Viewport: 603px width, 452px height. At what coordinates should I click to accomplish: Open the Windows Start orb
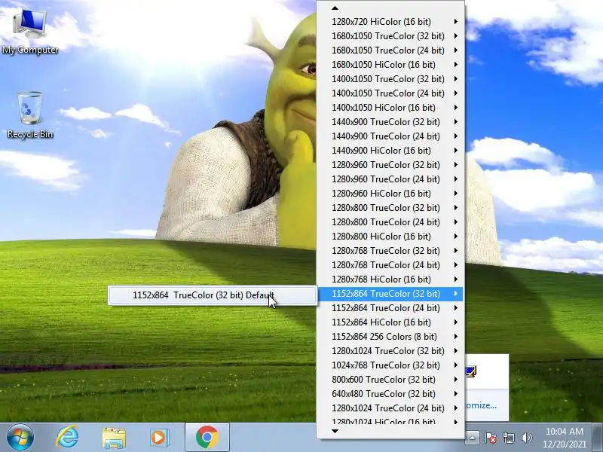coord(20,438)
